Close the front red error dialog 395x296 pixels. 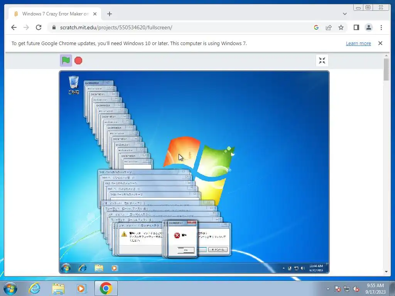point(192,223)
